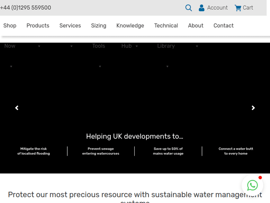Click 'Save up to 50% of mains water usage'
Image resolution: width=270 pixels, height=203 pixels.
[x=168, y=151]
